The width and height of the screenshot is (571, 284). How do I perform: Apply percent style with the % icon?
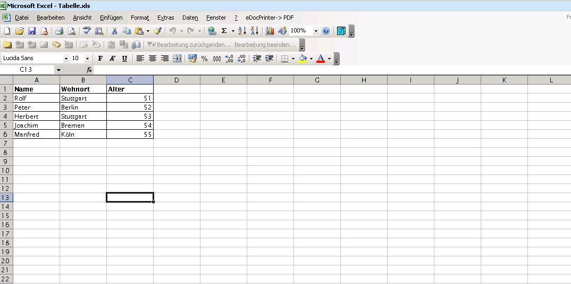coord(204,59)
